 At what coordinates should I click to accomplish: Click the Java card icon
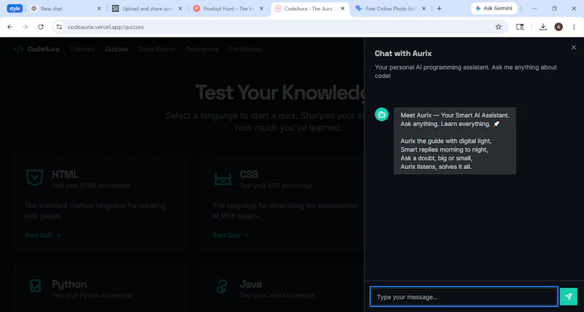point(222,286)
